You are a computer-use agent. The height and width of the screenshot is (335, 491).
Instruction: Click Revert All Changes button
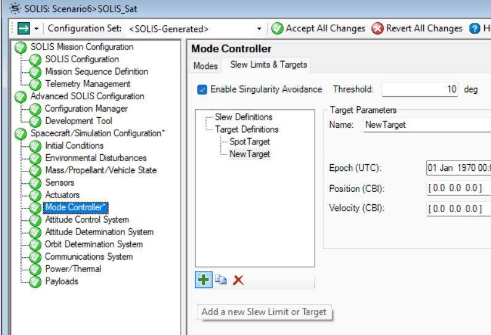417,28
